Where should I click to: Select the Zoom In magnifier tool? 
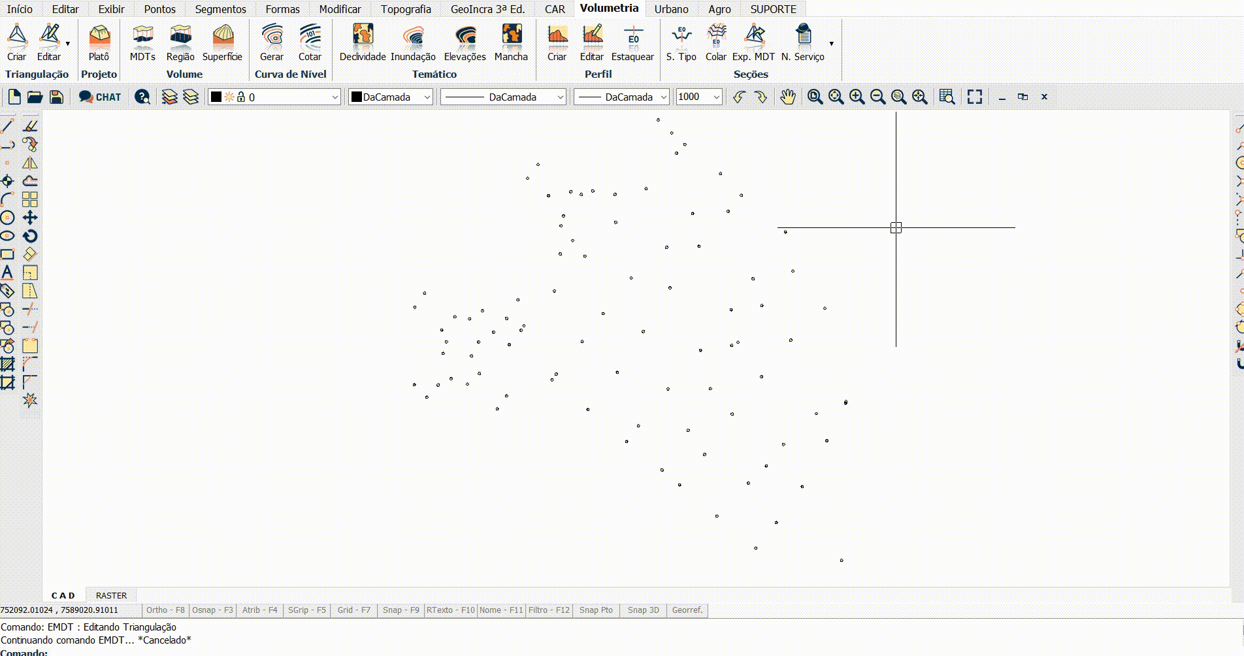[857, 97]
